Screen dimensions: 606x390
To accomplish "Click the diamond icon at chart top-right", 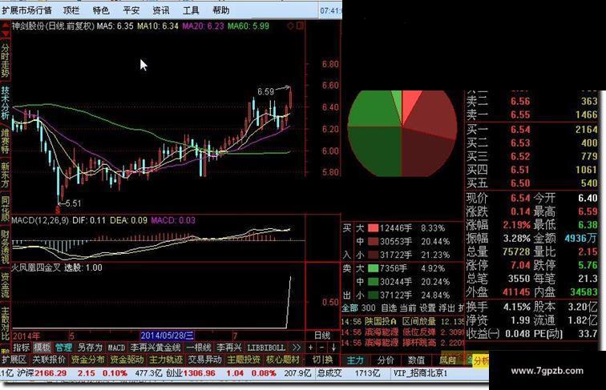I will pos(290,26).
